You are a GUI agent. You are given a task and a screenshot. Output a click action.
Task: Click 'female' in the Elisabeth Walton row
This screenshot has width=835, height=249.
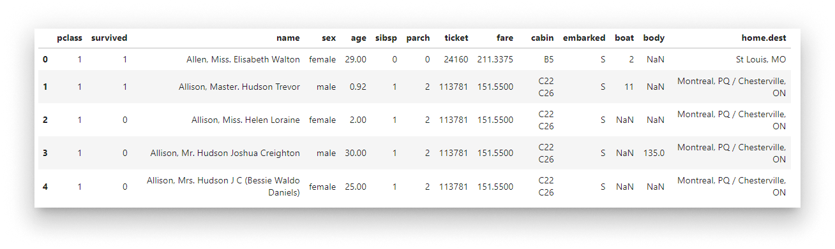click(322, 59)
